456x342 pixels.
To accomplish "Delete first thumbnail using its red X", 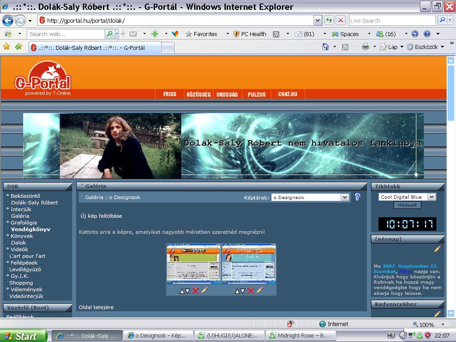I will [x=195, y=290].
